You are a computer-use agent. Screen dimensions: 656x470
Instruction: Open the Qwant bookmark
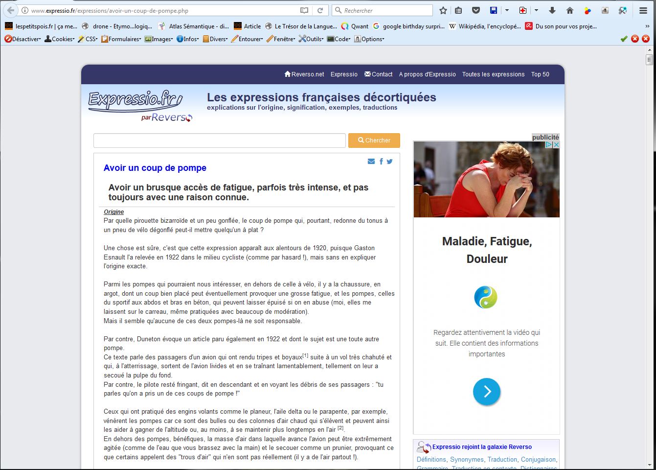click(x=355, y=26)
